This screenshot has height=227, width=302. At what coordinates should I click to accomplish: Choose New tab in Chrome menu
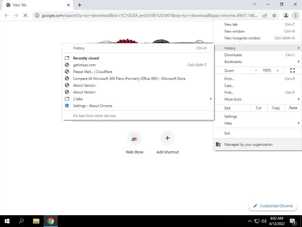[257, 25]
